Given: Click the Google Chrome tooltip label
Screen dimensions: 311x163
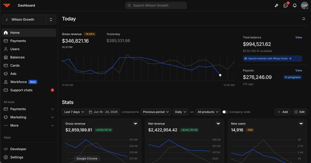Looking at the screenshot, I should click(87, 159).
